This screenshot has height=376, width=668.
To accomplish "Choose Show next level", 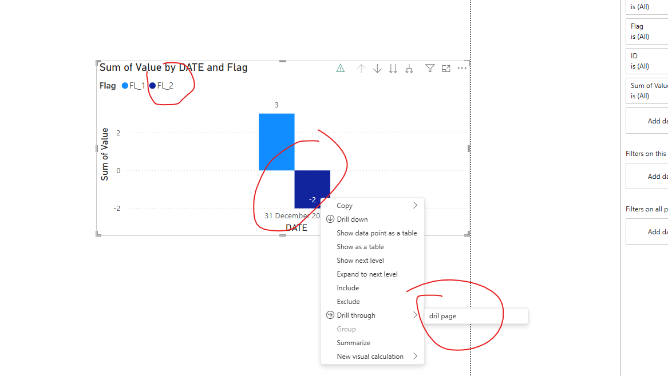I will pyautogui.click(x=372, y=261).
